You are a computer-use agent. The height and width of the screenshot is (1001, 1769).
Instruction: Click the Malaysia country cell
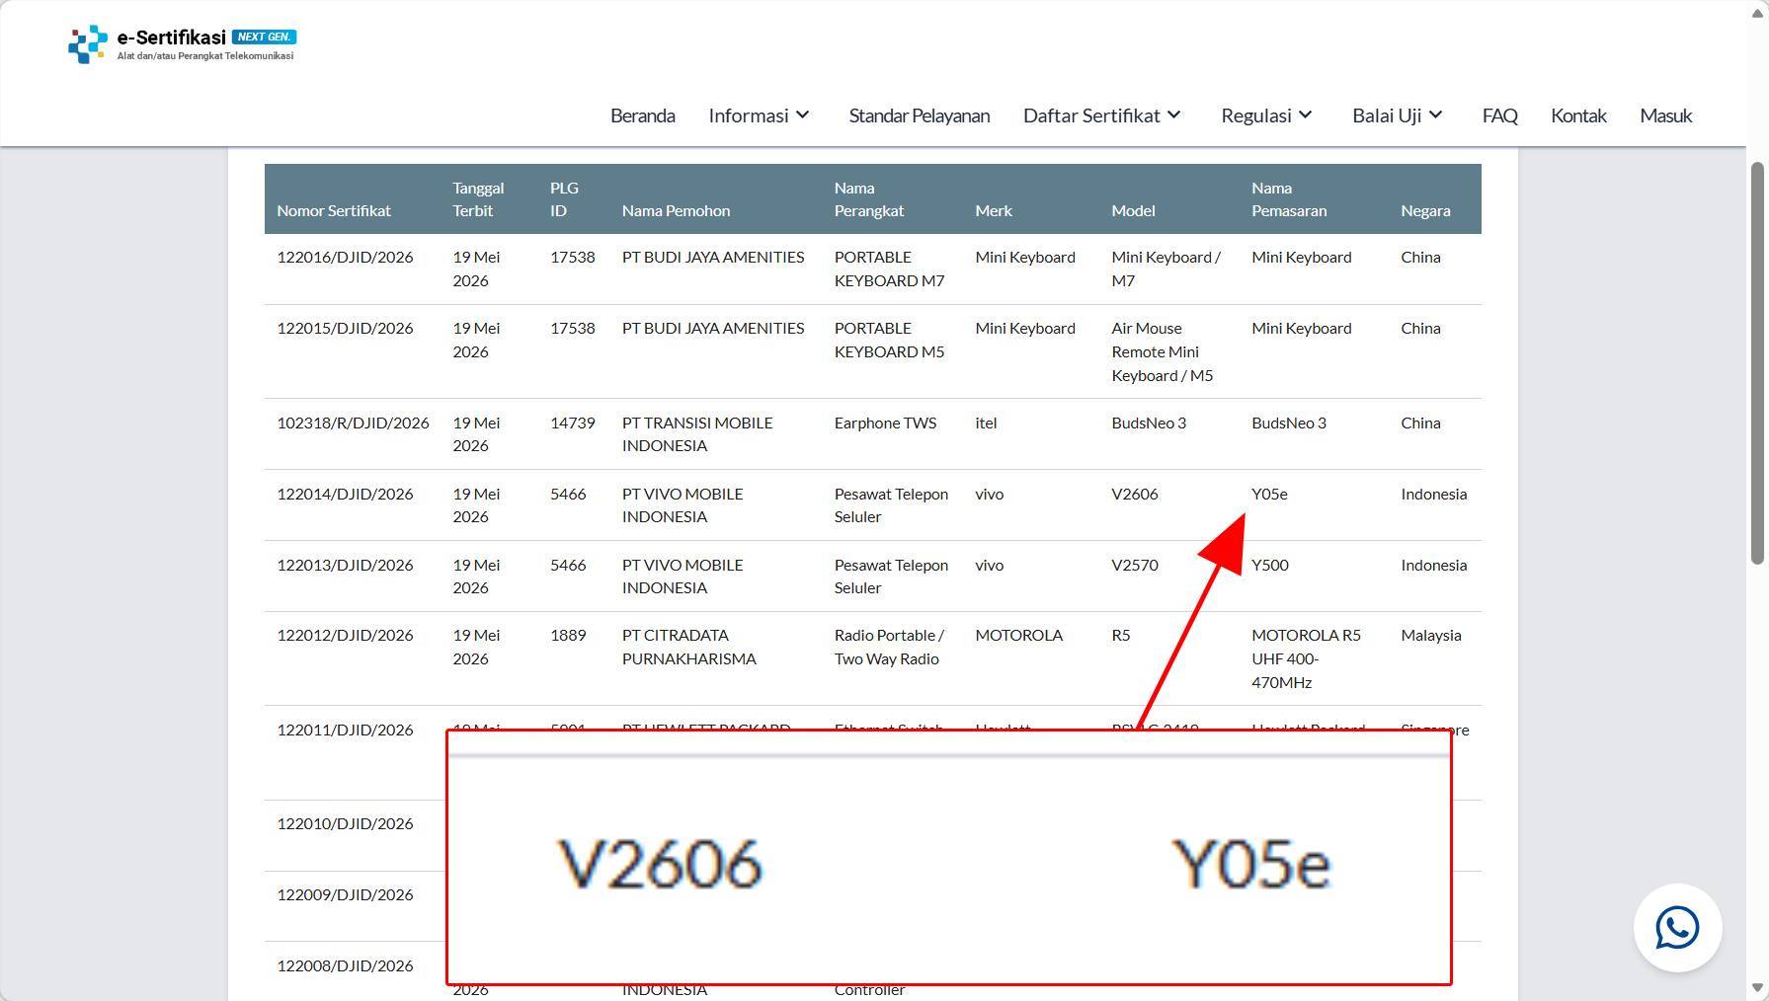pyautogui.click(x=1430, y=635)
